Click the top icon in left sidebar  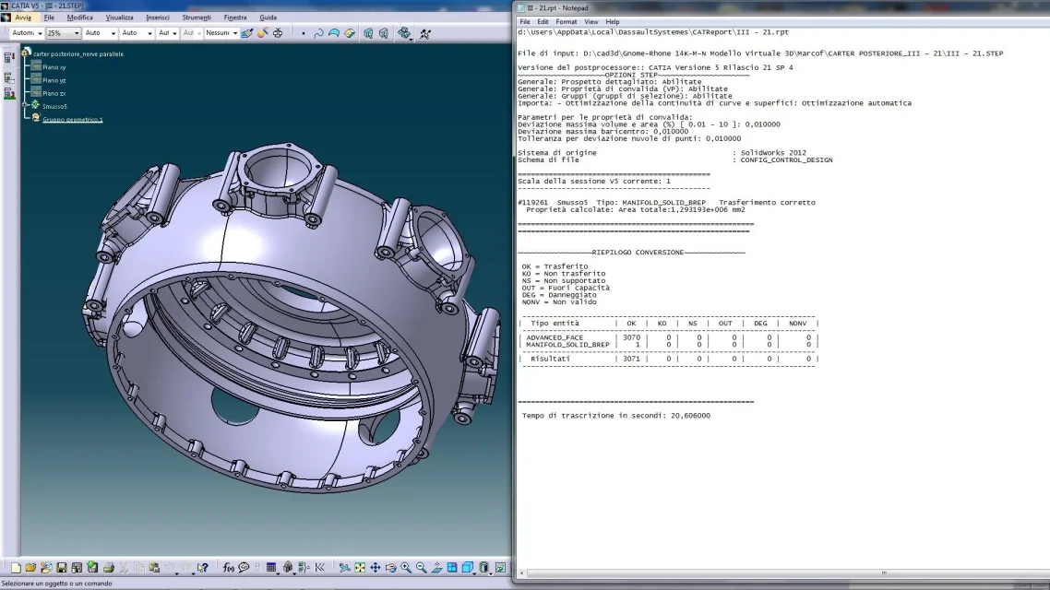[9, 58]
